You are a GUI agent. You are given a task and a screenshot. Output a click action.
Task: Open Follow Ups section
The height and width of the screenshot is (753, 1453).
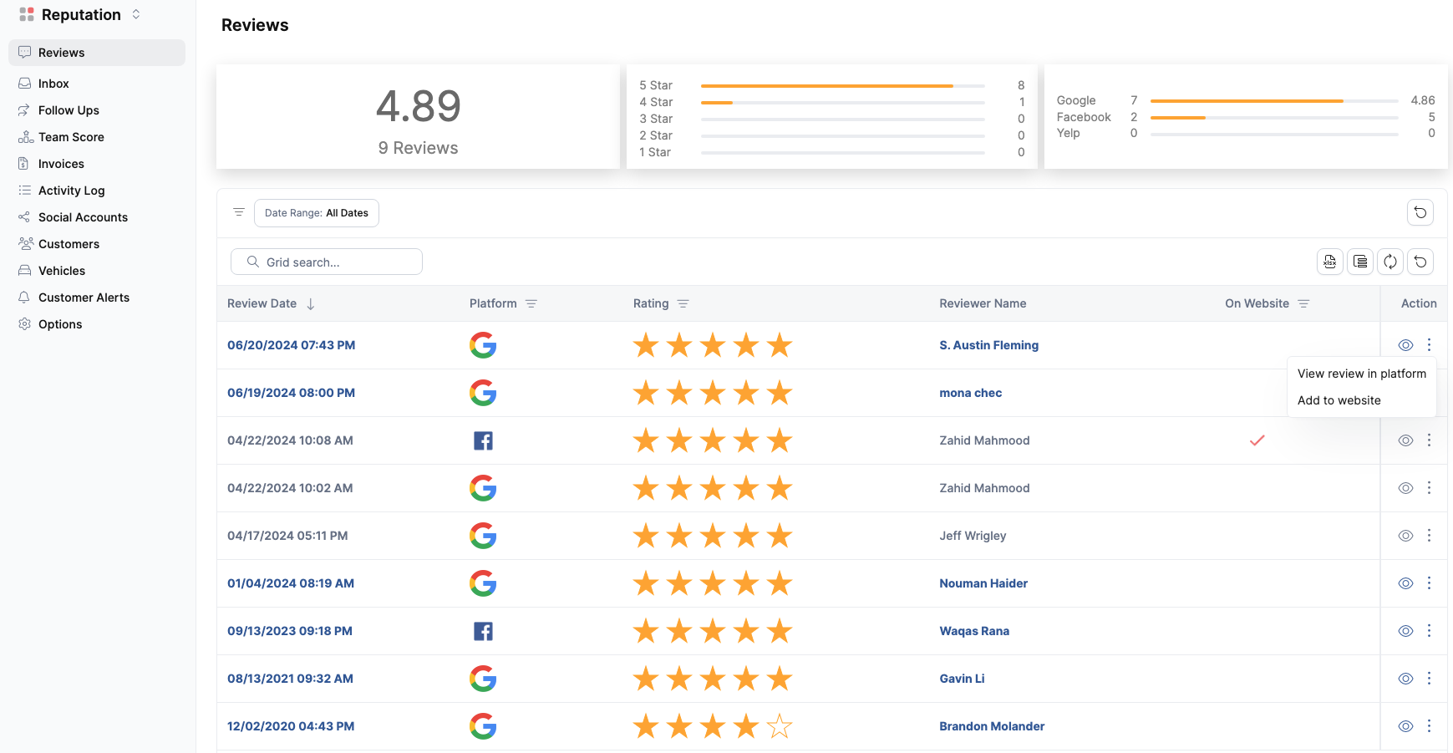tap(69, 110)
